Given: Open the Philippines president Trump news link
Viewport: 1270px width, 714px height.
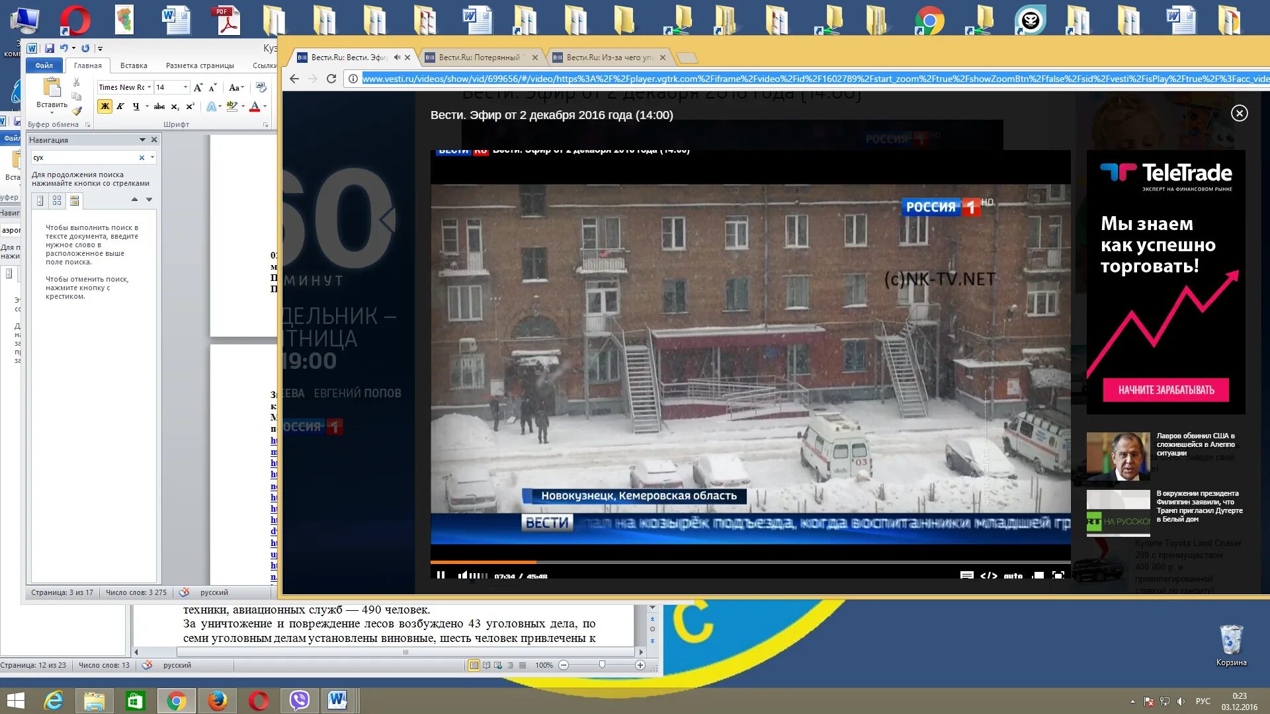Looking at the screenshot, I should [1199, 506].
